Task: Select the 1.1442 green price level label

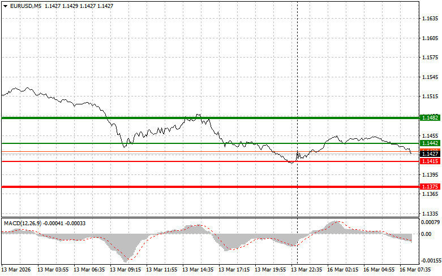Action: (x=430, y=143)
